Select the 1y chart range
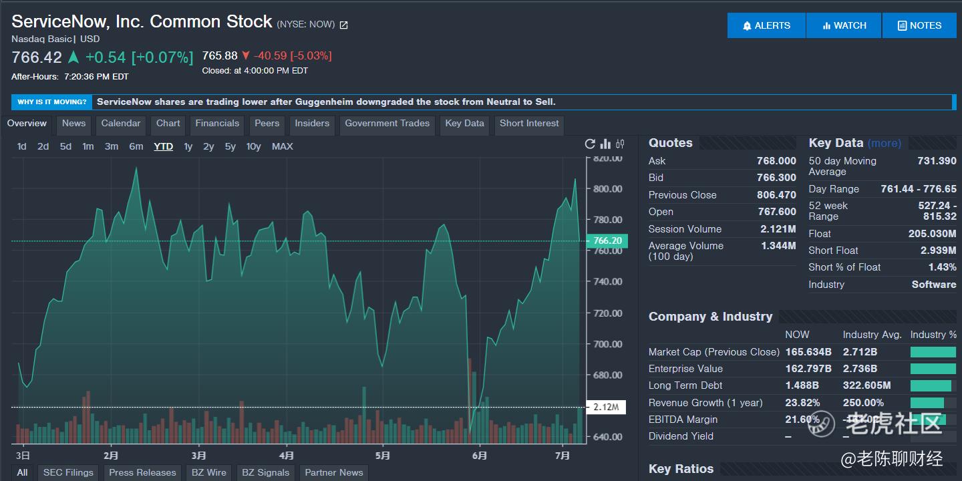Screen dimensions: 962x481 [188, 146]
